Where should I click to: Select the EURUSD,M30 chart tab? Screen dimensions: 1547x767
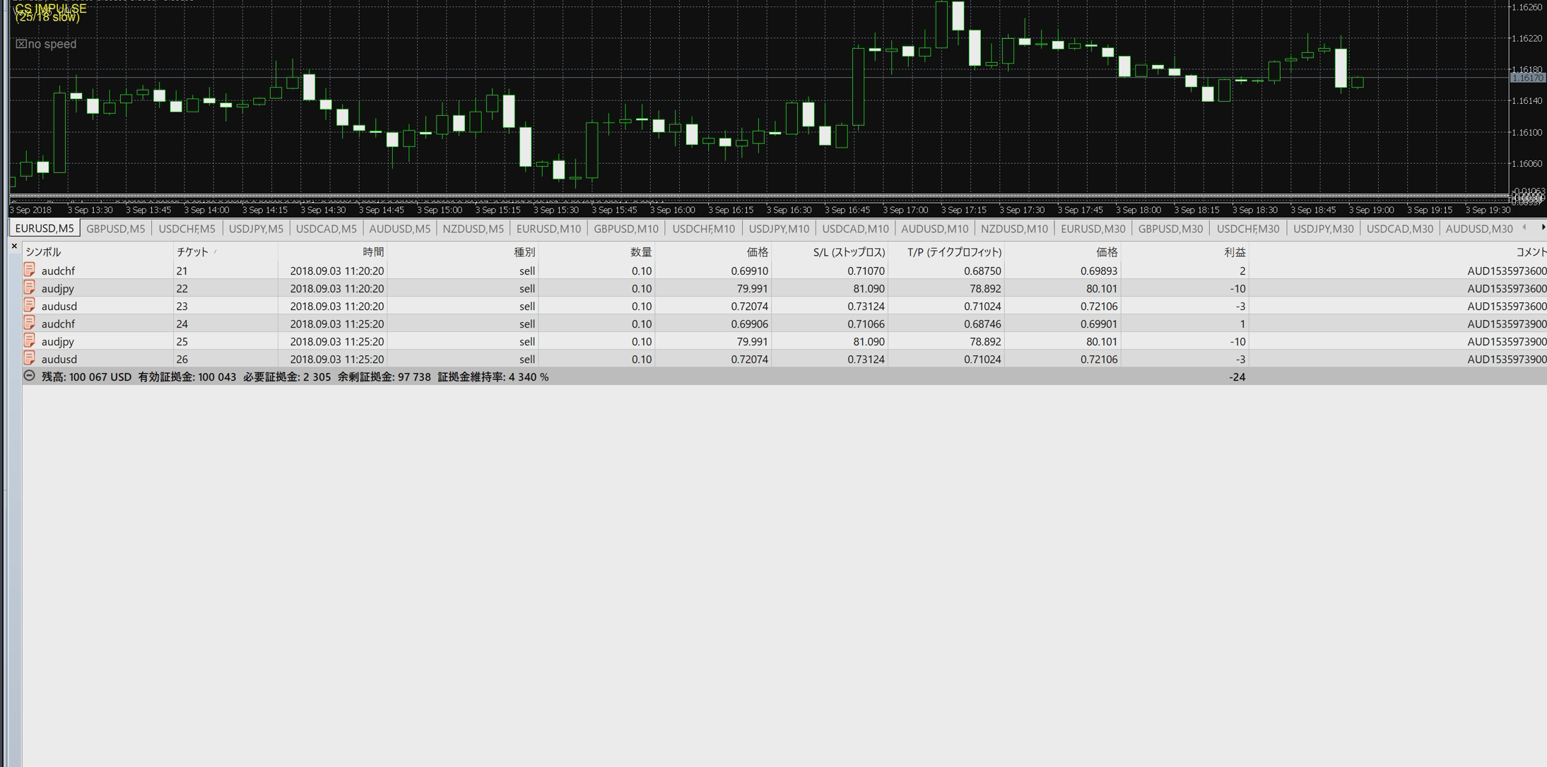click(1092, 229)
